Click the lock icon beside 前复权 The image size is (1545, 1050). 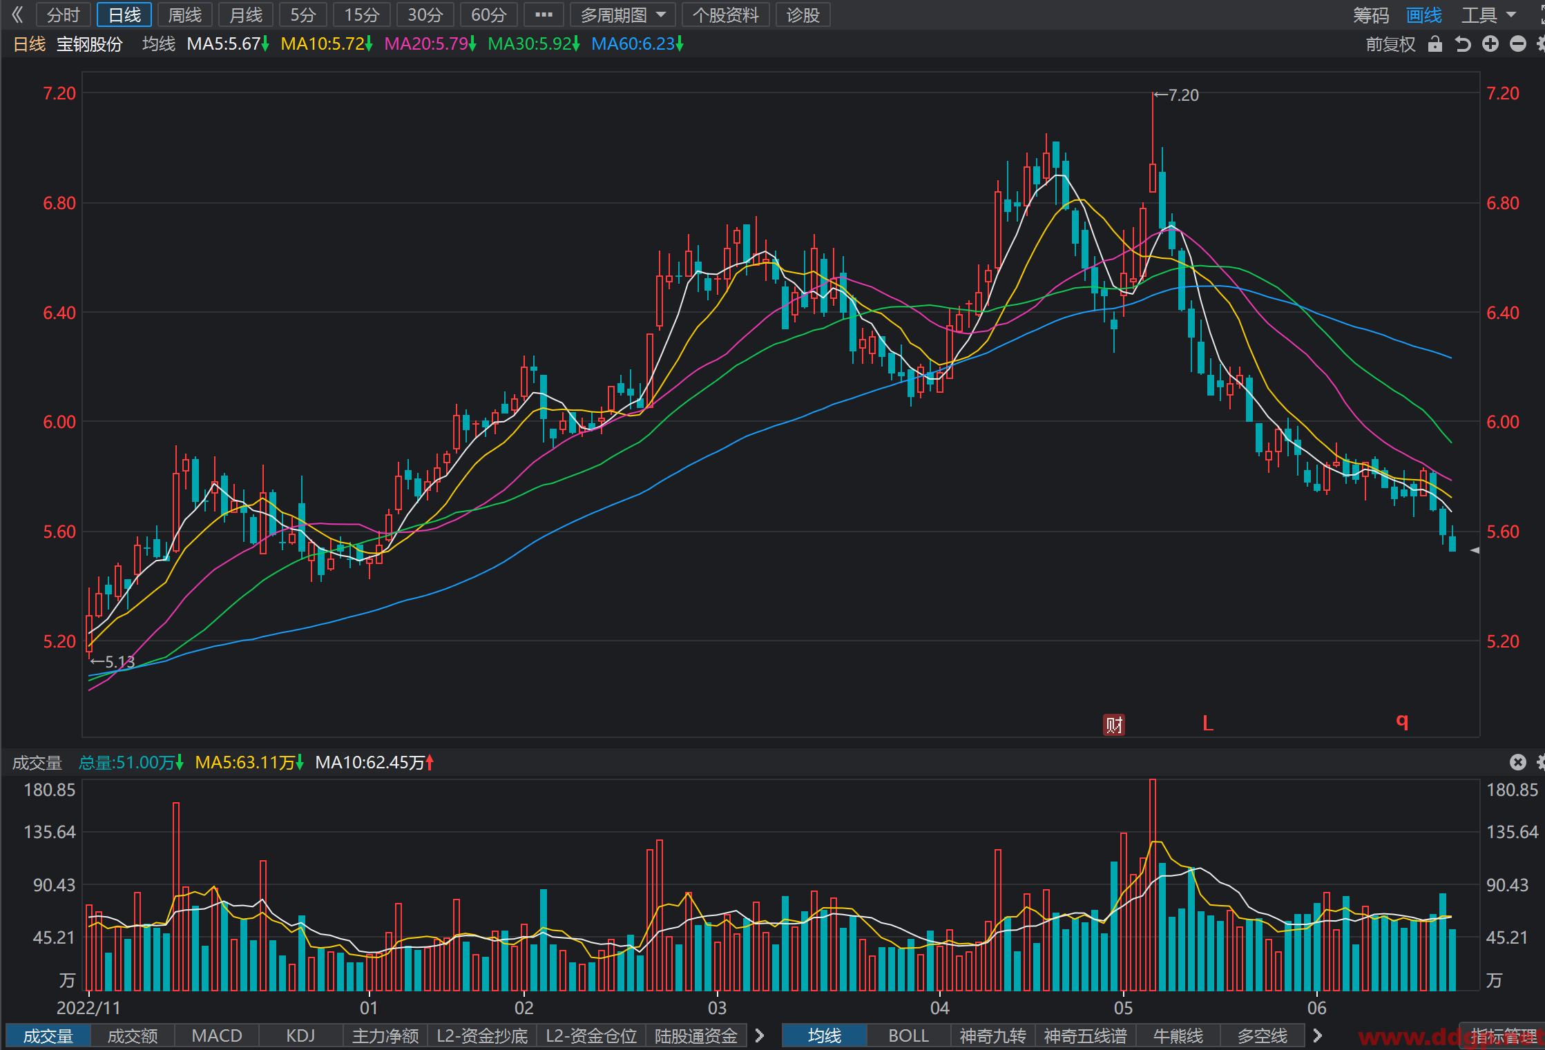(x=1435, y=44)
